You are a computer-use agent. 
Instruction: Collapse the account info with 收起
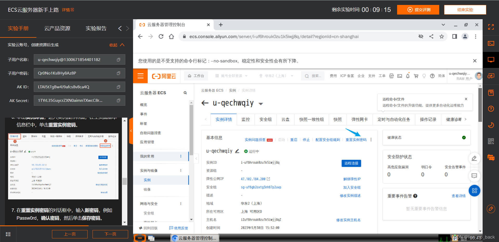click(117, 45)
